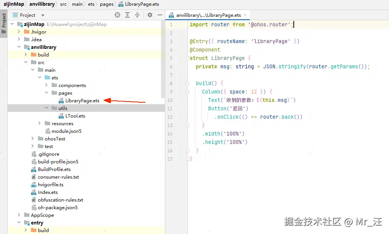Click the Project tree vertical scrollbar
Viewport: 389px width, 234px height.
pos(163,60)
